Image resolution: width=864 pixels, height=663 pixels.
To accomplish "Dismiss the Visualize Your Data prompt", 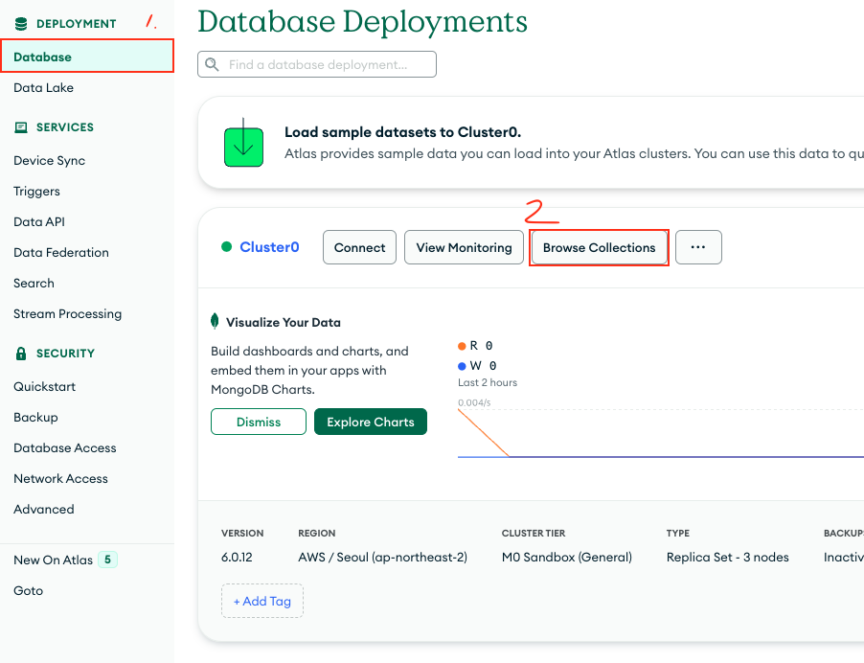I will [x=259, y=422].
